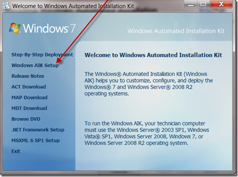Click the disabled maximize button
238x177 pixels.
tap(204, 4)
